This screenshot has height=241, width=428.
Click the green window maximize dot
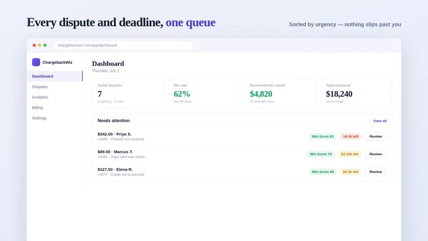click(x=45, y=46)
